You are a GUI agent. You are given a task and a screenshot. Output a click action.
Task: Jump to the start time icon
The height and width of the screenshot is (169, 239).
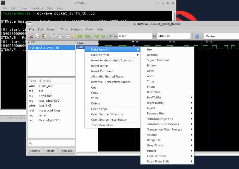pos(80,36)
